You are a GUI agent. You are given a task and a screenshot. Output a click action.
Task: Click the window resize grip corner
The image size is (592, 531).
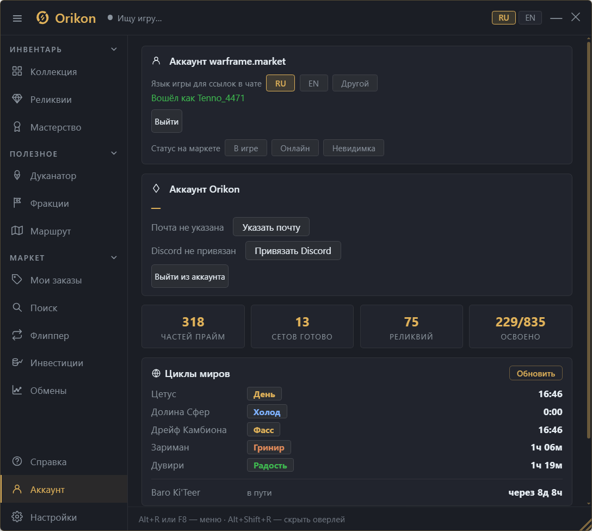coord(586,525)
